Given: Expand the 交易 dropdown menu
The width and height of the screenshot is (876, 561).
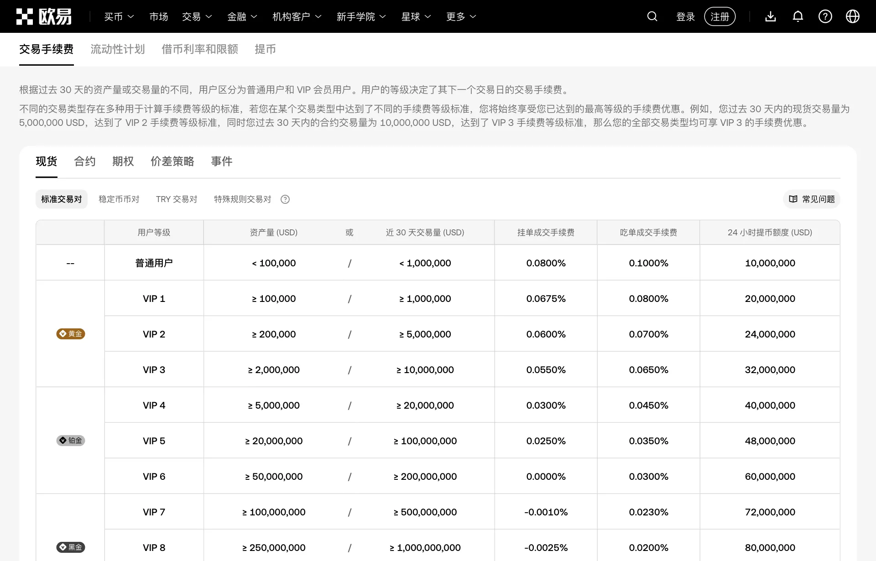Looking at the screenshot, I should pyautogui.click(x=197, y=16).
